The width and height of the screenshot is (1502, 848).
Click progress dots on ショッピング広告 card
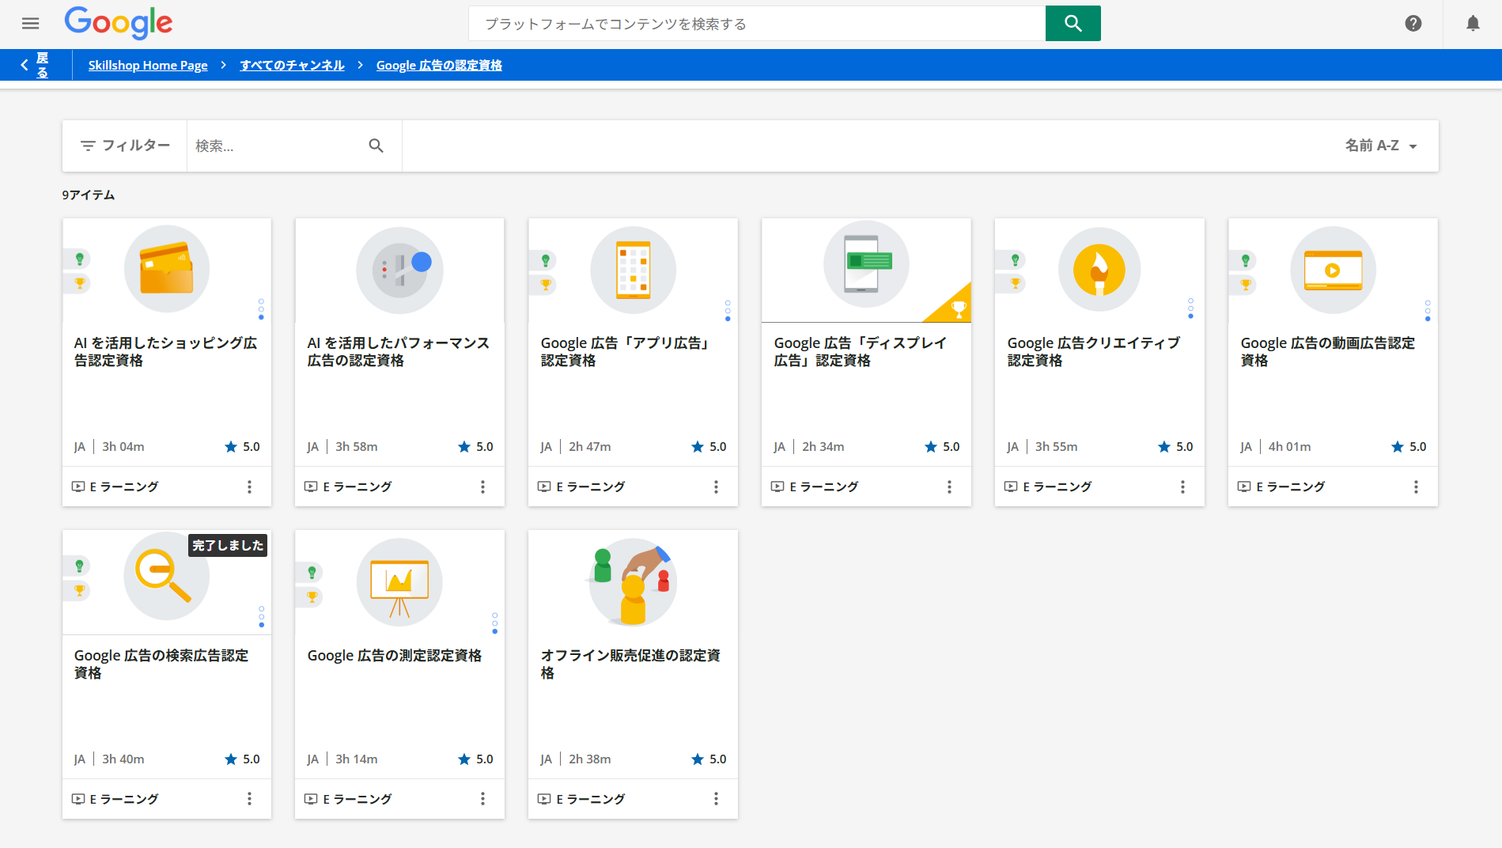[261, 309]
